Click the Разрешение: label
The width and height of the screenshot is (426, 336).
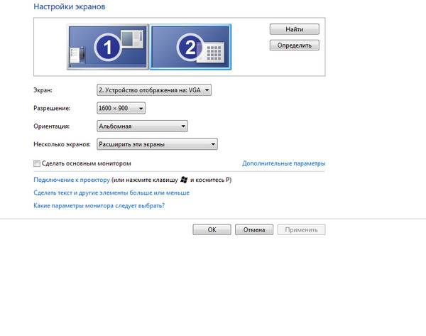[x=52, y=108]
